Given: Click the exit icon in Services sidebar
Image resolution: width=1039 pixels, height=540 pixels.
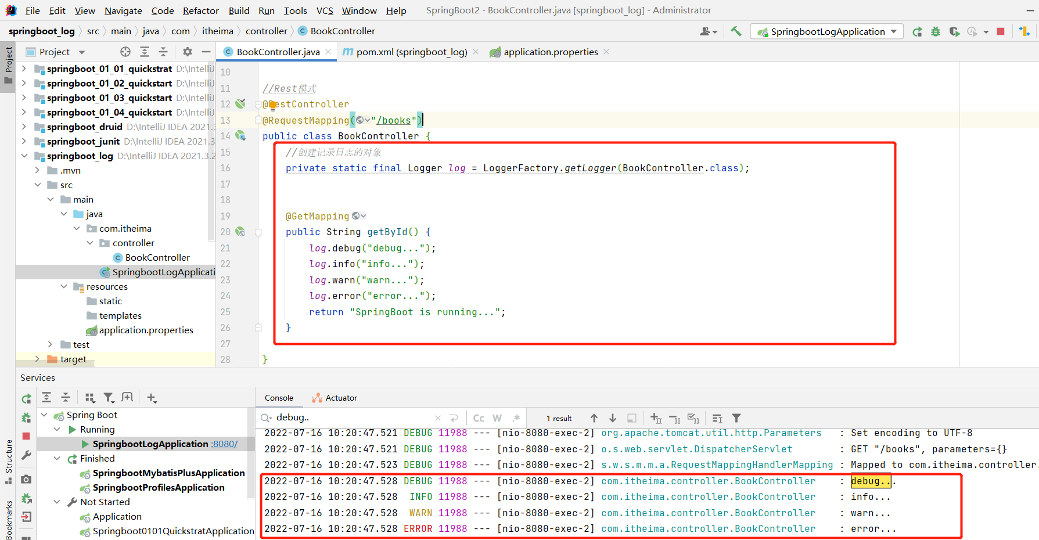Looking at the screenshot, I should [26, 517].
